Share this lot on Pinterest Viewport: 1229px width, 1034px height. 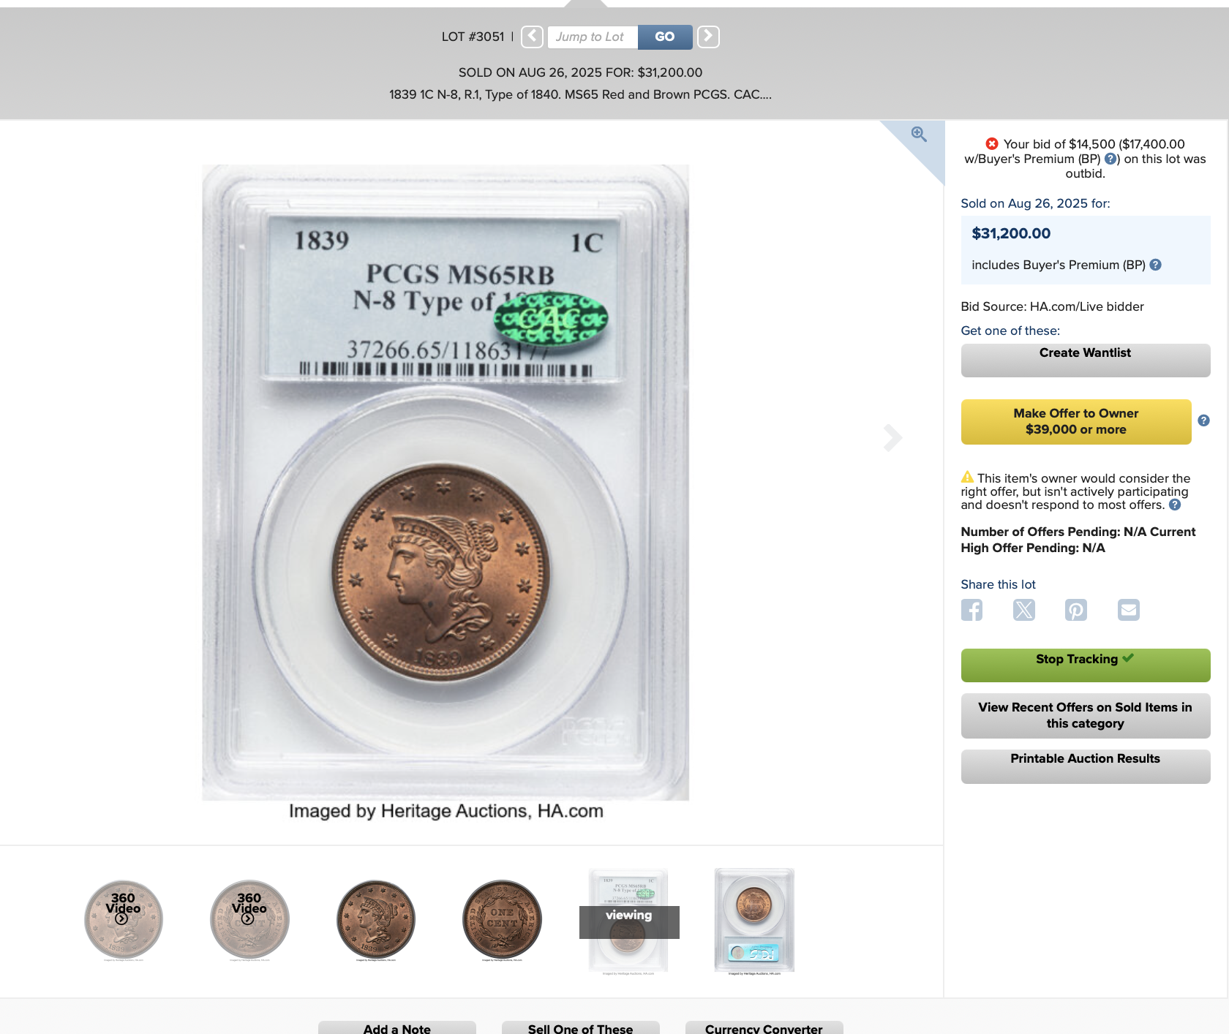tap(1076, 610)
